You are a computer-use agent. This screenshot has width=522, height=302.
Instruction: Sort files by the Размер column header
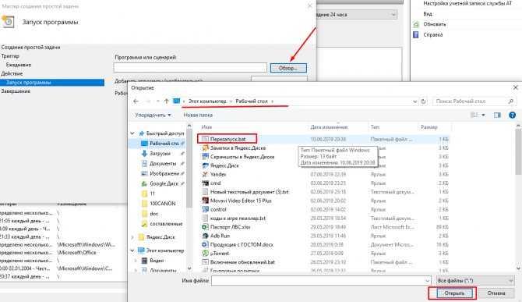click(x=429, y=127)
